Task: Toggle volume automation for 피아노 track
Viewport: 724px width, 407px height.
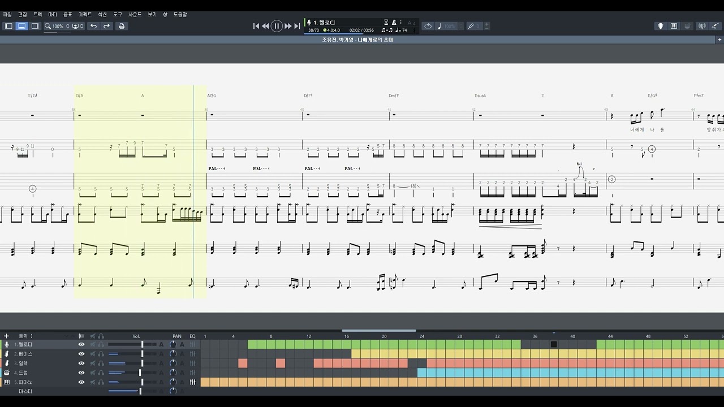Action: (161, 383)
